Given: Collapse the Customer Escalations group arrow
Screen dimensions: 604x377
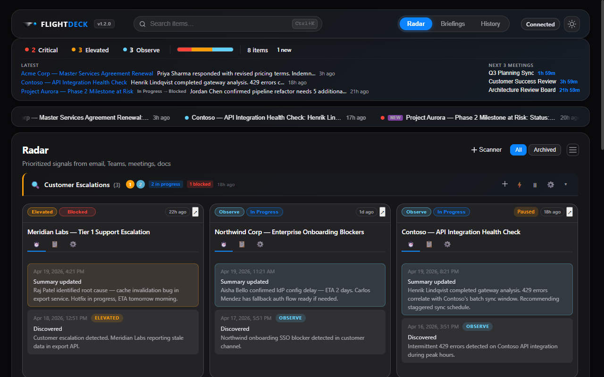Looking at the screenshot, I should (x=566, y=184).
